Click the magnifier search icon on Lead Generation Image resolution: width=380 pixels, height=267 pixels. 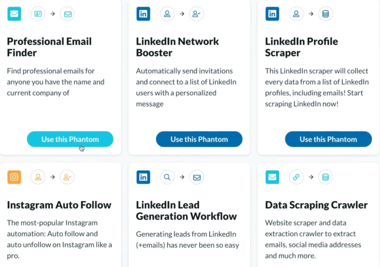pyautogui.click(x=167, y=177)
